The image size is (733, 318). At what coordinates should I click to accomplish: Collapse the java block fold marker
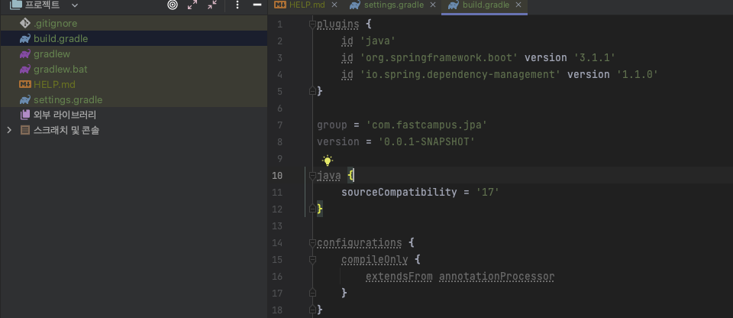[312, 176]
